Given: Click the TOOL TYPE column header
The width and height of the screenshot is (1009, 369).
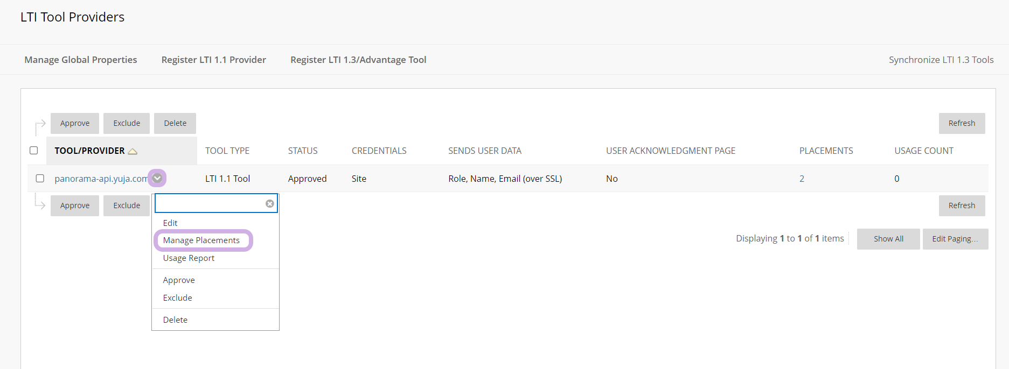Looking at the screenshot, I should (227, 151).
